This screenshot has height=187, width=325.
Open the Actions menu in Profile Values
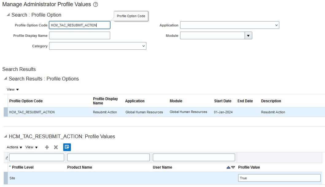click(14, 147)
